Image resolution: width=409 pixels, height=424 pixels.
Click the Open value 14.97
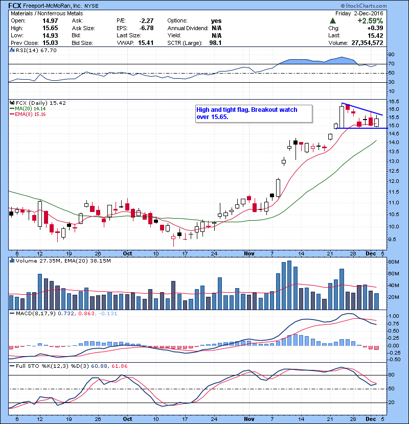point(50,21)
